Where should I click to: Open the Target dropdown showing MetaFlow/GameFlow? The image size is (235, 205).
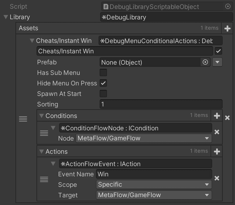tap(154, 195)
